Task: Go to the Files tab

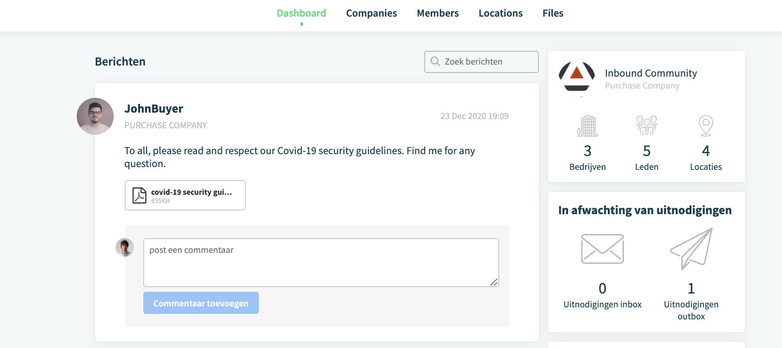Action: (x=553, y=13)
